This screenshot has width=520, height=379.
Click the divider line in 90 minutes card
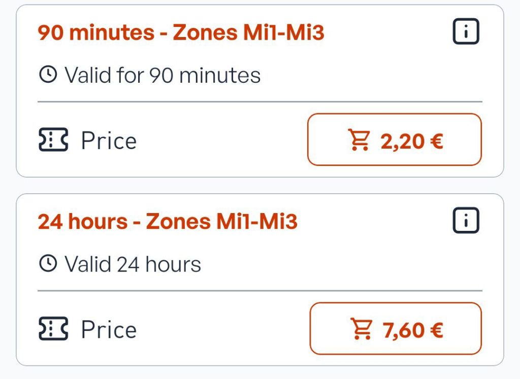(x=259, y=102)
